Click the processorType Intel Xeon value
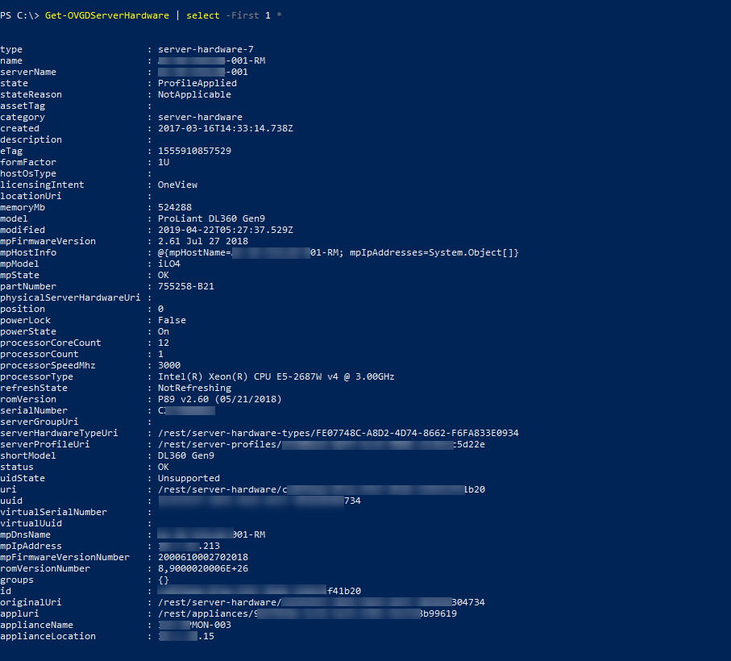This screenshot has height=661, width=731. [x=276, y=376]
